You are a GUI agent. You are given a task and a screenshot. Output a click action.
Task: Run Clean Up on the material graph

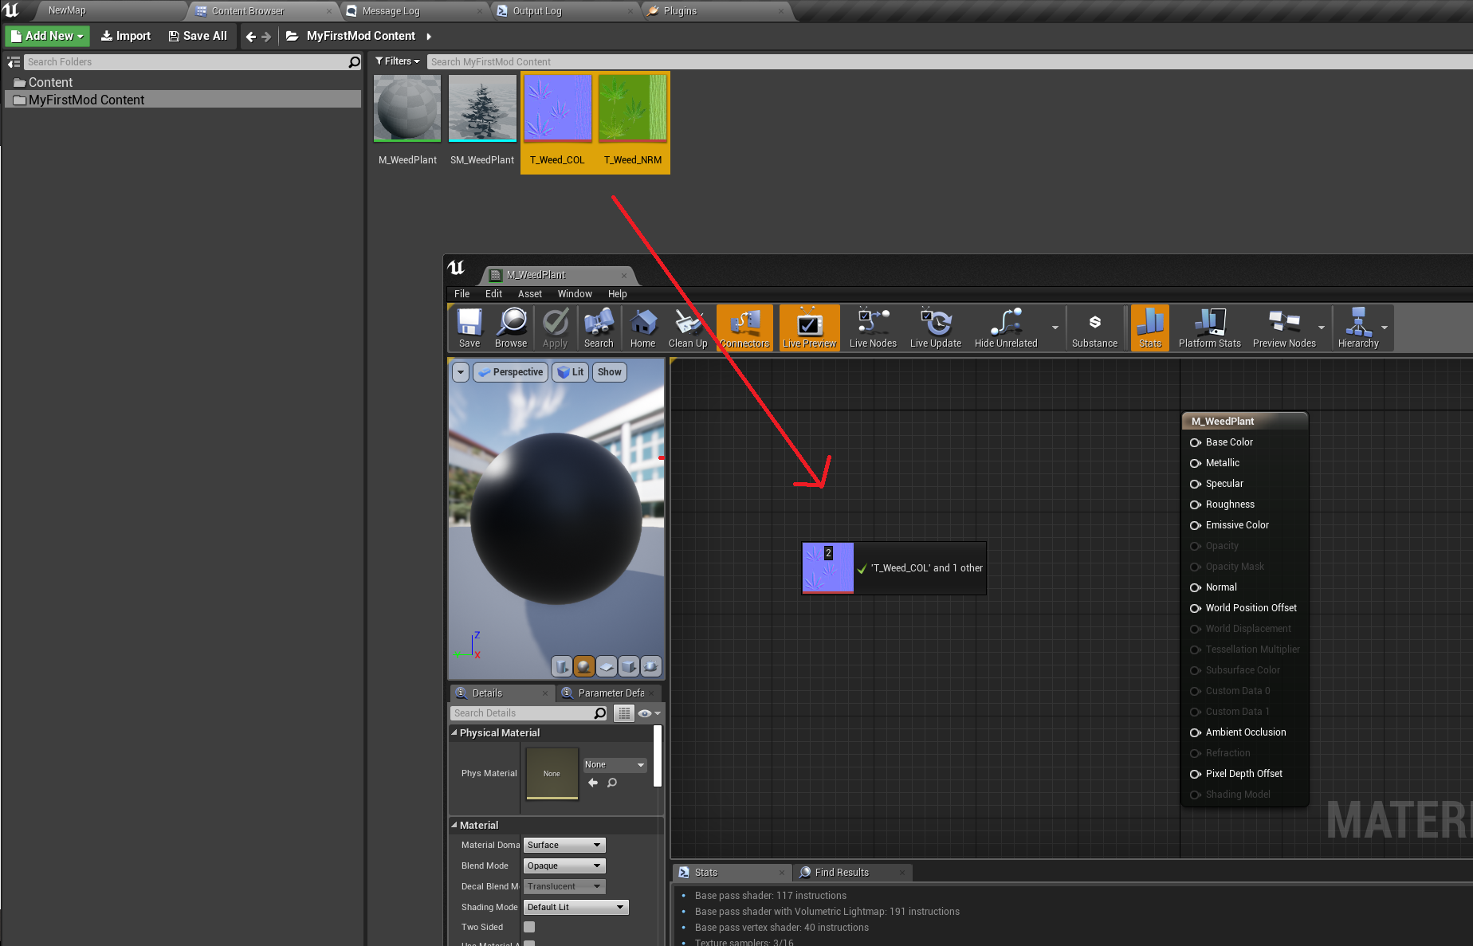tap(688, 328)
